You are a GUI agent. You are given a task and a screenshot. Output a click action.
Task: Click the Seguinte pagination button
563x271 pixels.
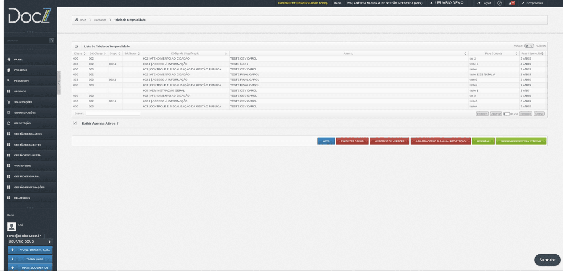pyautogui.click(x=526, y=114)
